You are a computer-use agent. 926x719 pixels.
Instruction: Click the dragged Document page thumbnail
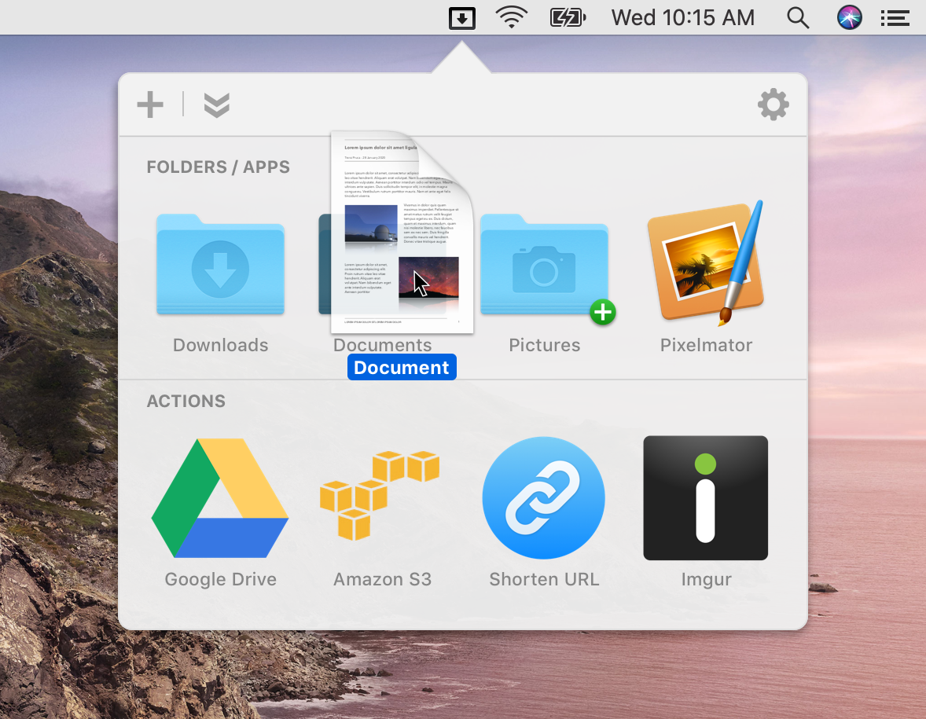(401, 232)
